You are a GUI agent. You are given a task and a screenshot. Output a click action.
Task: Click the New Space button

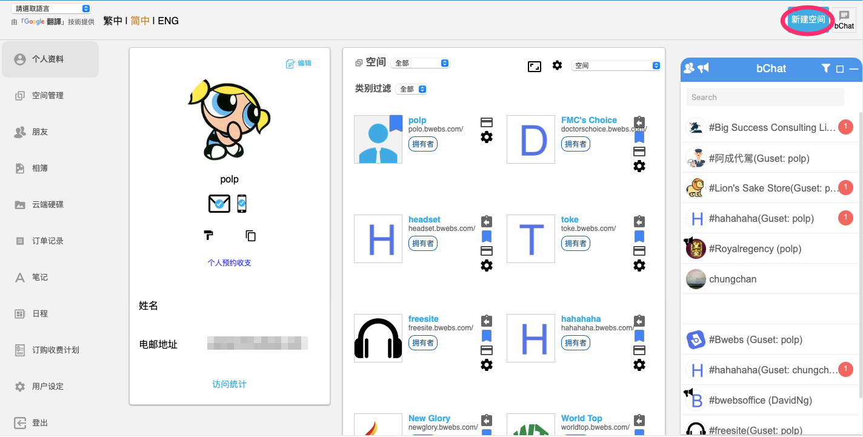(x=807, y=19)
